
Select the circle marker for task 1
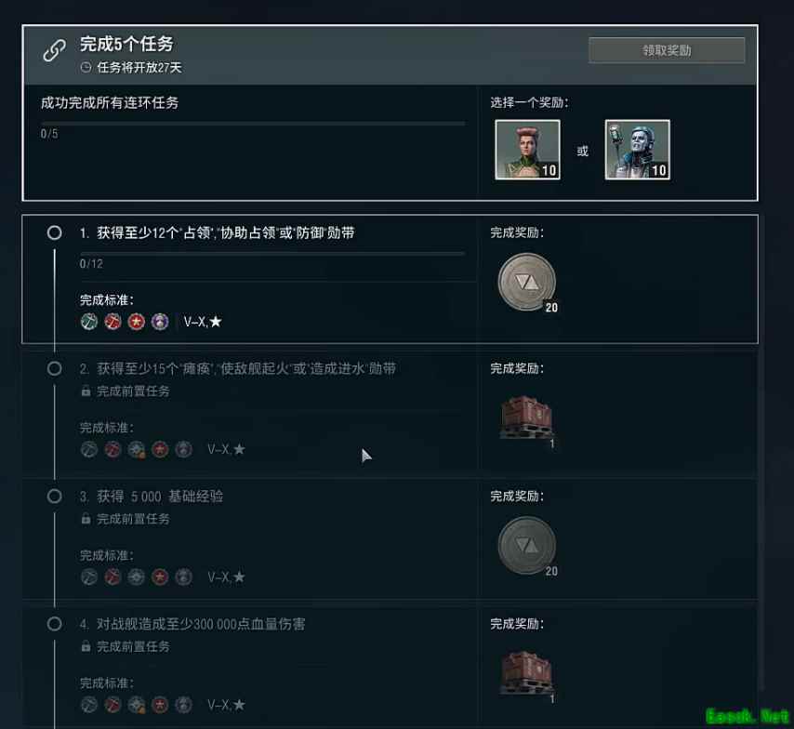(x=54, y=232)
